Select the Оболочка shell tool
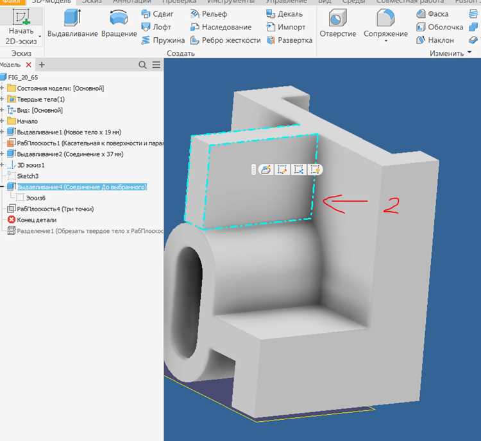481x441 pixels. click(x=439, y=27)
